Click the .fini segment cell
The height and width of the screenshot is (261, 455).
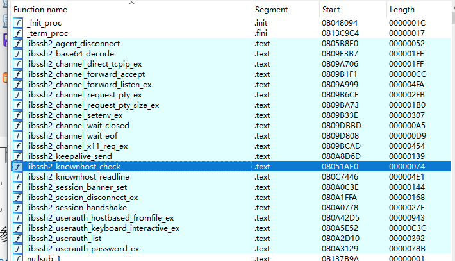pyautogui.click(x=261, y=33)
